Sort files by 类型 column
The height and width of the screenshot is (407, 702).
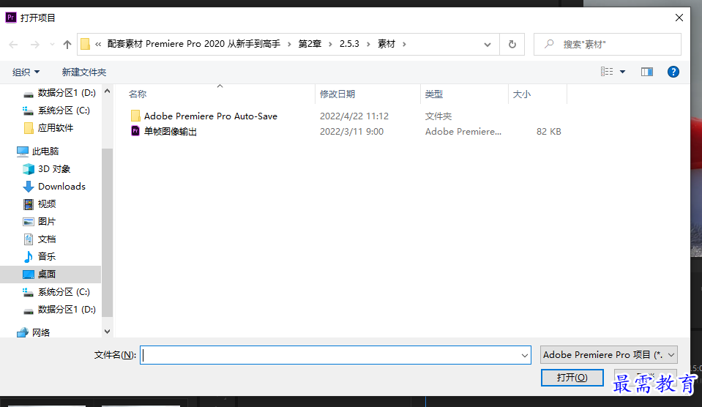[x=434, y=94]
